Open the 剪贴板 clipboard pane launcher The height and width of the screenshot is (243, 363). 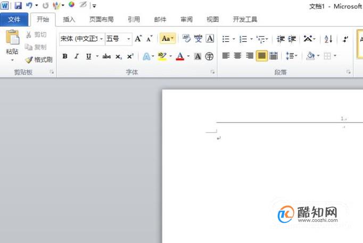coord(52,72)
